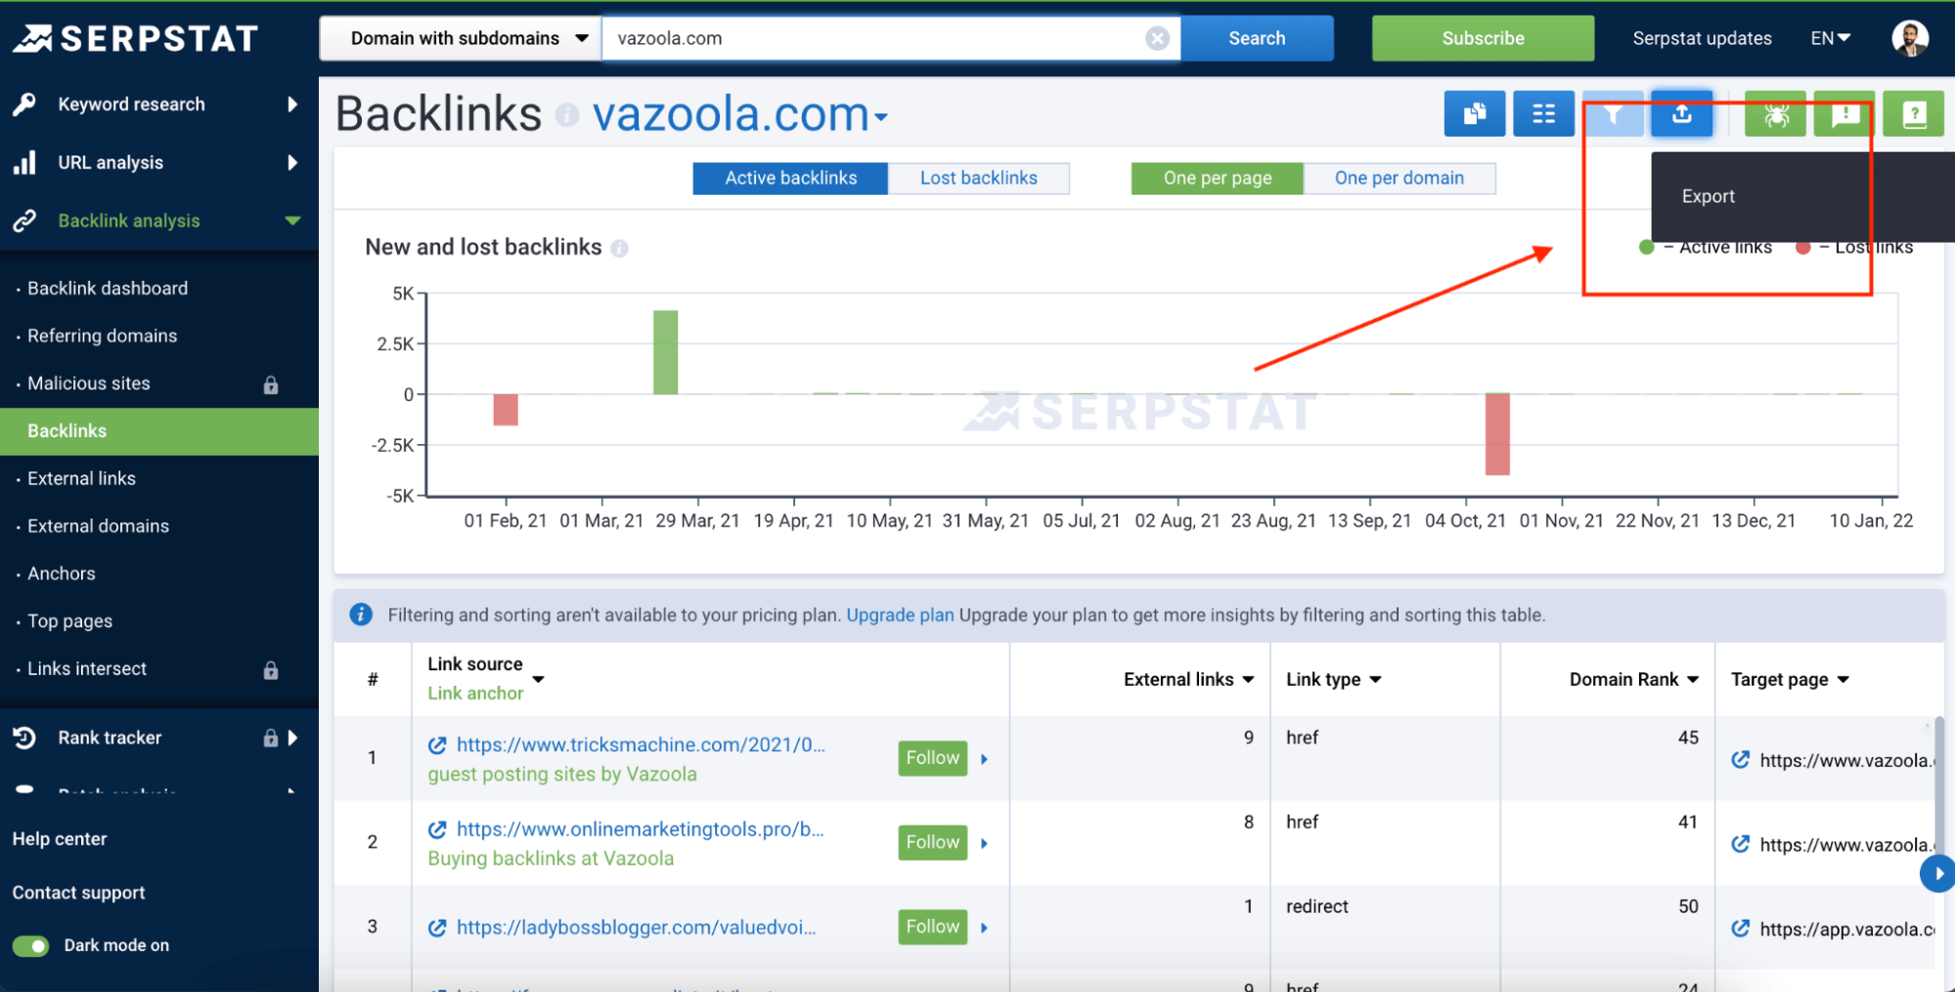Expand URL analysis menu
The image size is (1955, 993).
click(292, 162)
